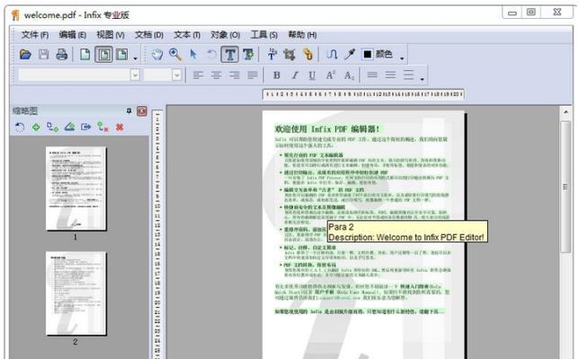
Task: Open a file with the folder icon
Action: [25, 55]
